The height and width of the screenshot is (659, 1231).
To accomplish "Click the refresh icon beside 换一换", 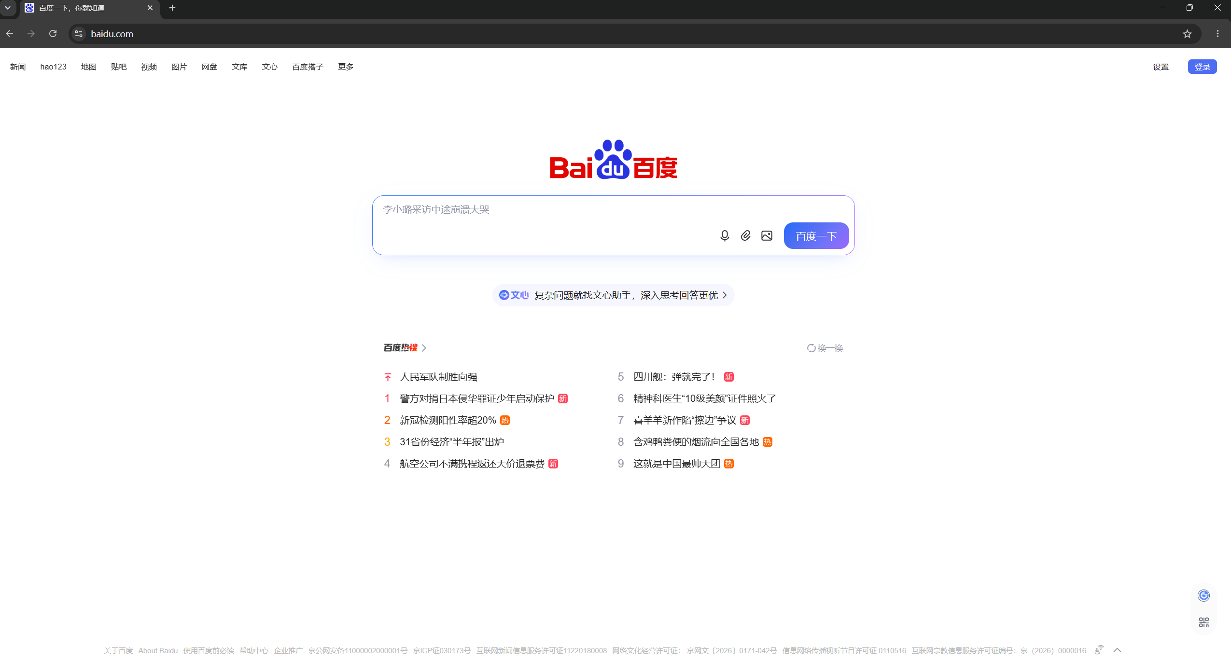I will click(811, 348).
